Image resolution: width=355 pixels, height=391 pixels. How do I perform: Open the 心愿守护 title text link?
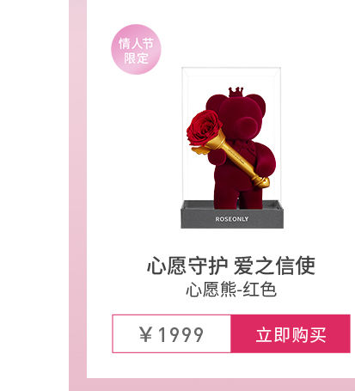click(x=187, y=266)
